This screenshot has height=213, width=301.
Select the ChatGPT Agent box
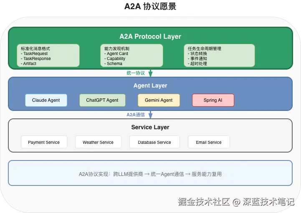[102, 100]
